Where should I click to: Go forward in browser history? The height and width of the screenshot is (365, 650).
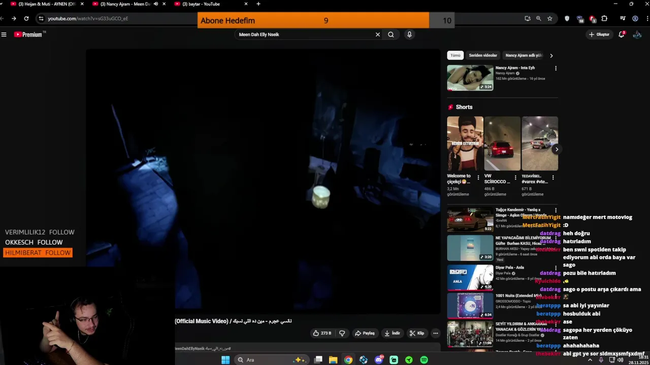point(14,18)
